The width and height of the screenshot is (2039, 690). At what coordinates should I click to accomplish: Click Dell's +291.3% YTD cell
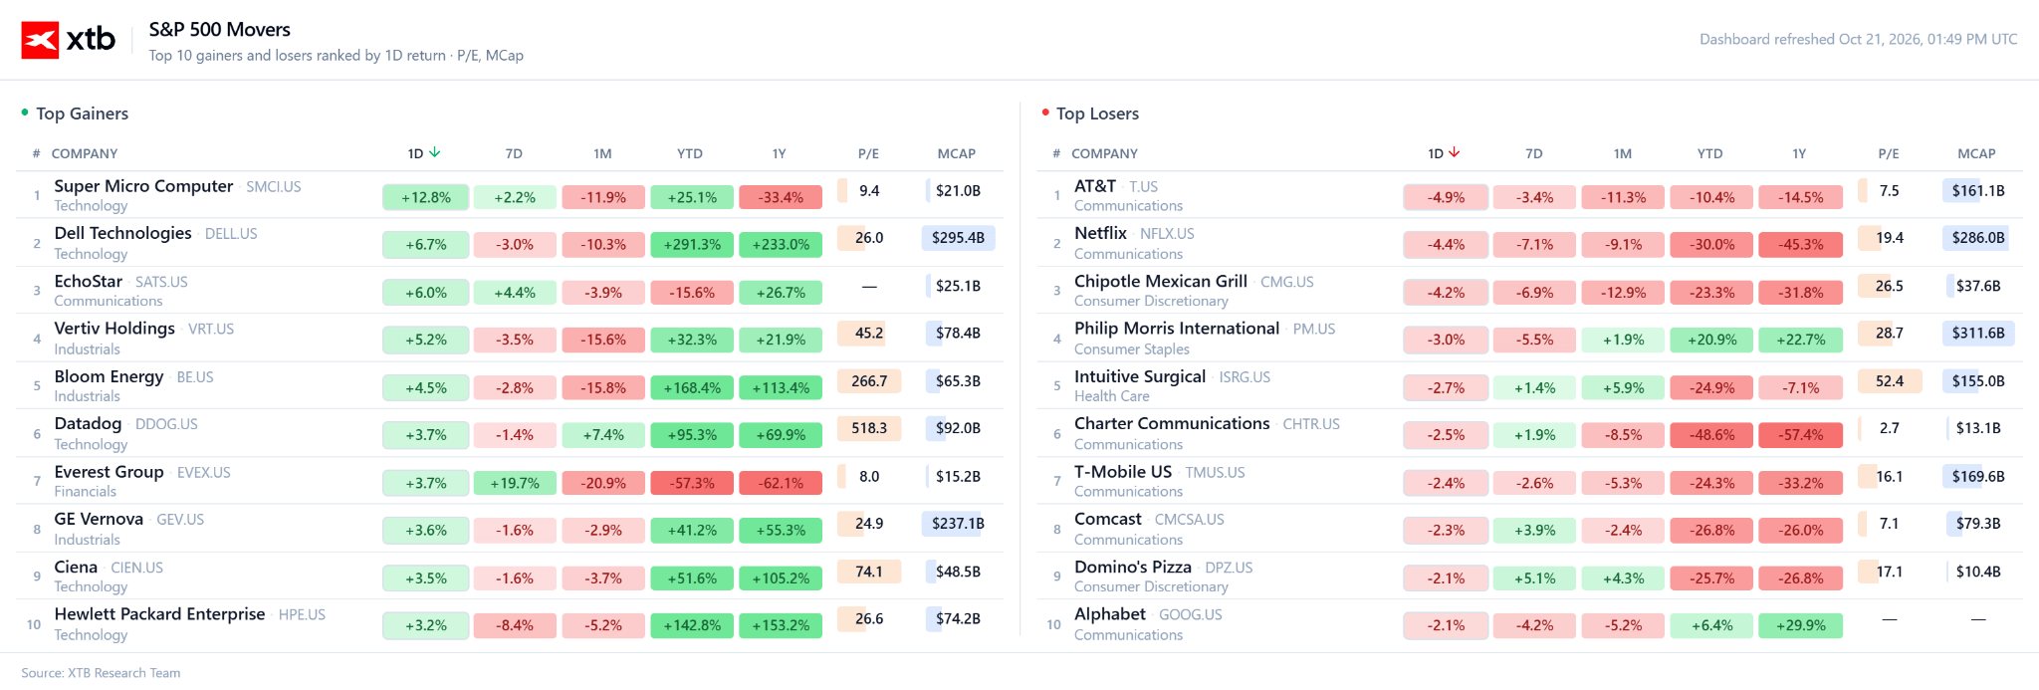(692, 245)
